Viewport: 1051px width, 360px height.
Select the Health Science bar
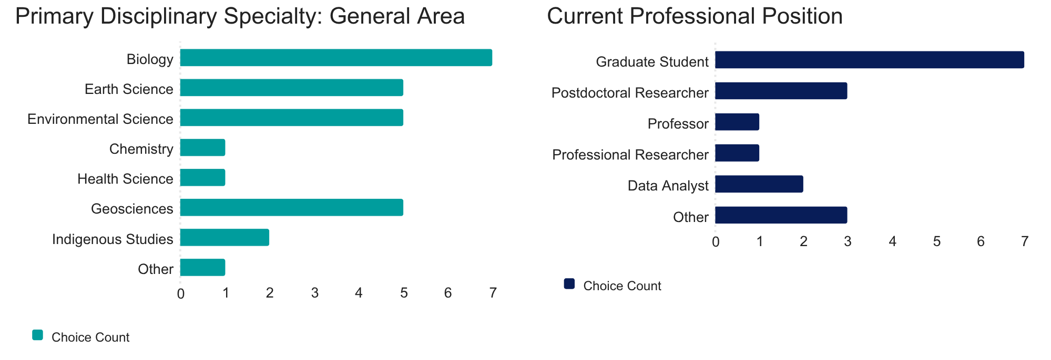click(x=203, y=178)
